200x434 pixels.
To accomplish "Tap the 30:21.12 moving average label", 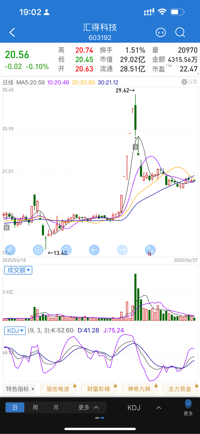I will [108, 83].
